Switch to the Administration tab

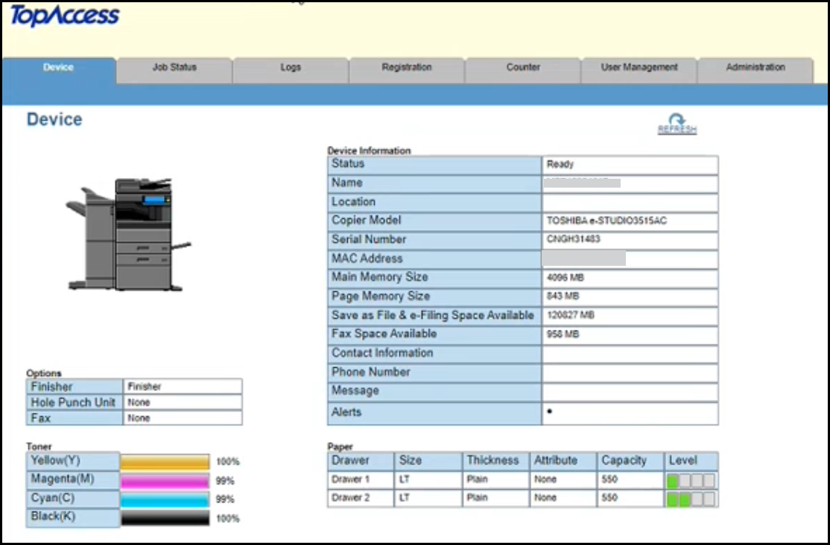[x=755, y=68]
